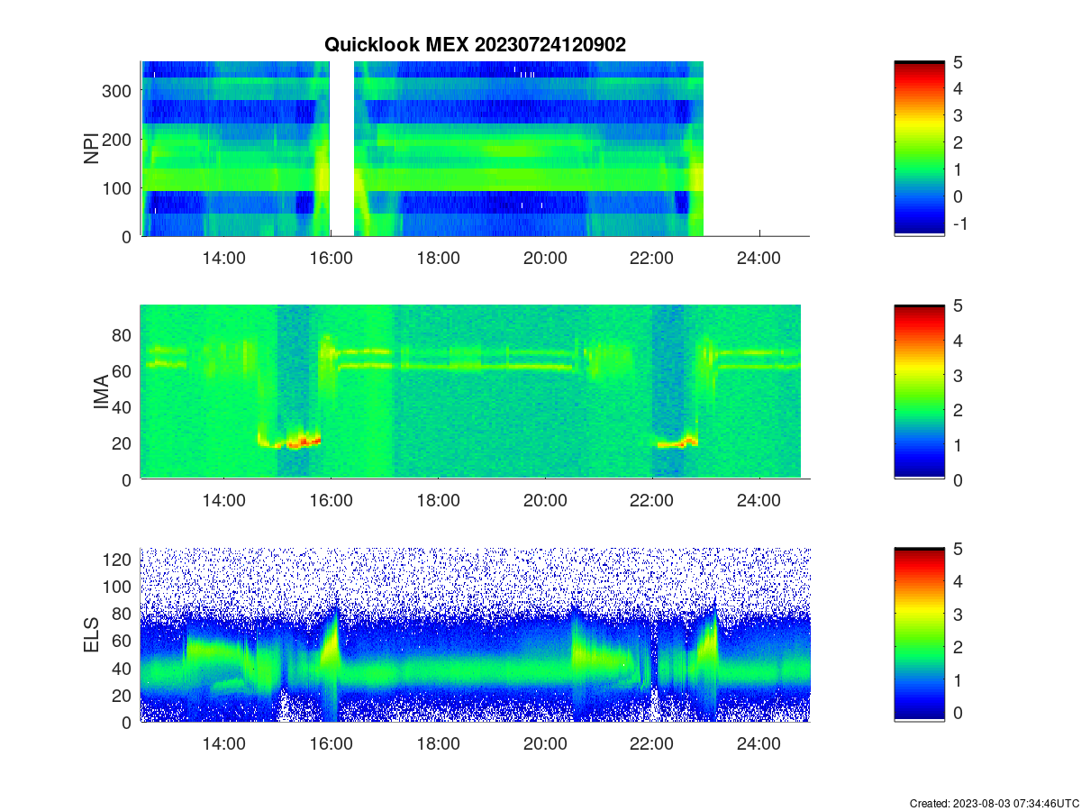This screenshot has height=811, width=1081.
Task: Select the ELS y-axis label
Action: pos(92,635)
